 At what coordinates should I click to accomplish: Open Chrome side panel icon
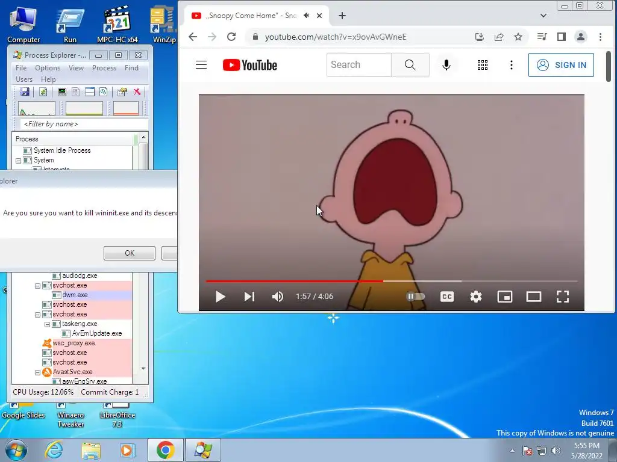[x=561, y=37]
